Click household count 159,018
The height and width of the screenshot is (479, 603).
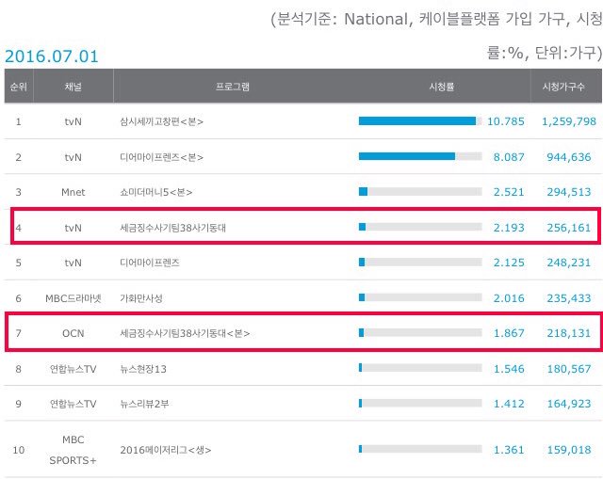[569, 450]
